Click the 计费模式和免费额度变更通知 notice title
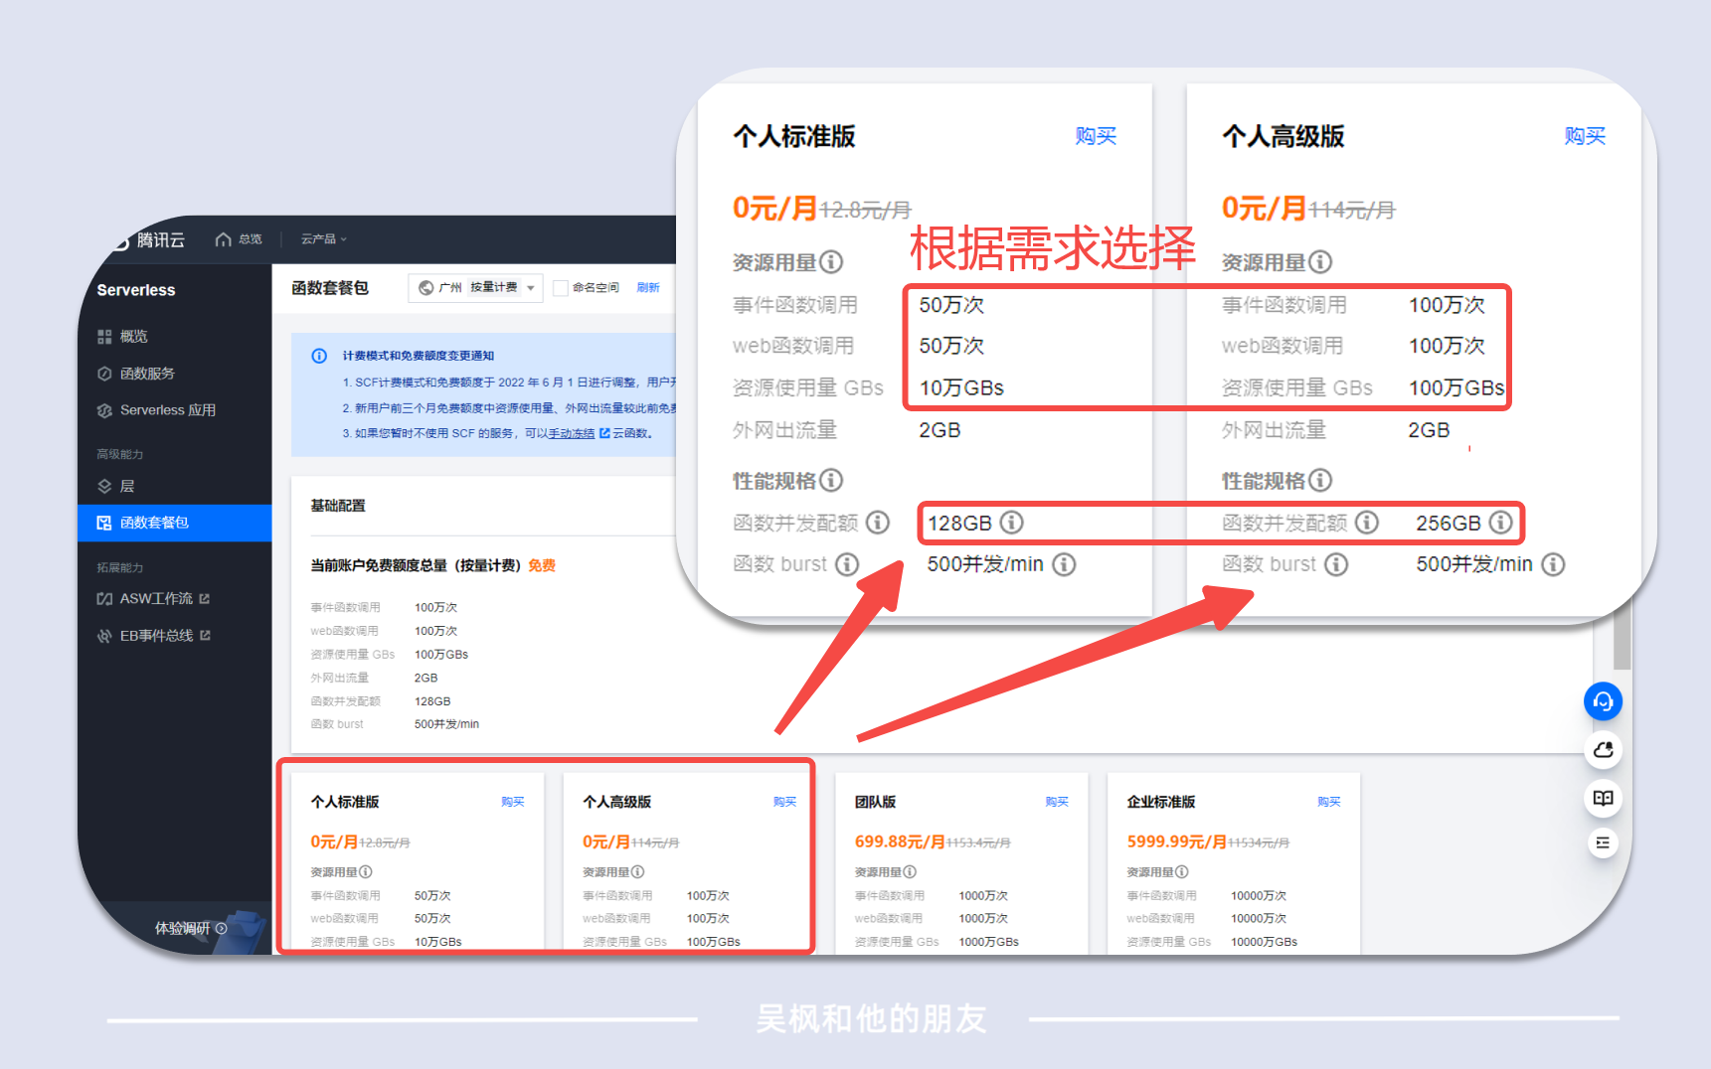The width and height of the screenshot is (1711, 1069). click(419, 356)
